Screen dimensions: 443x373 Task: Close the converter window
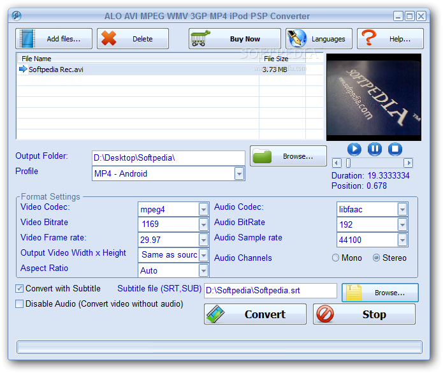421,16
